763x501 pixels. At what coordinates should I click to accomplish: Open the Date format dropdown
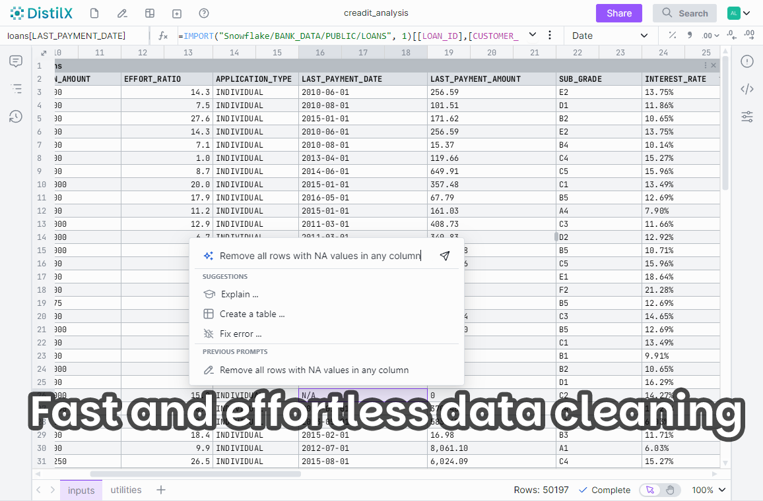[609, 36]
